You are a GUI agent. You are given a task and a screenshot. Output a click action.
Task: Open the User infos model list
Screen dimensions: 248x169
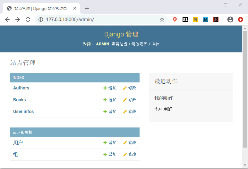coord(23,111)
